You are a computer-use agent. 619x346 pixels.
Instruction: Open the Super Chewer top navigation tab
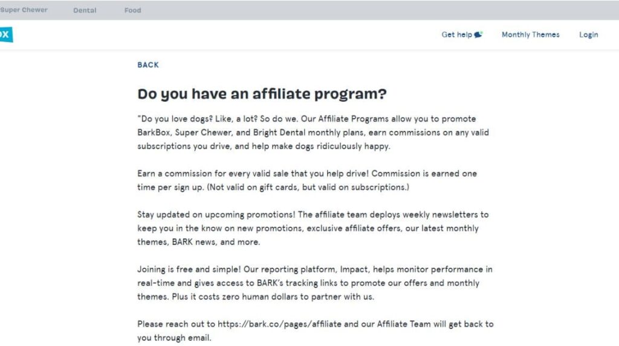pyautogui.click(x=24, y=10)
